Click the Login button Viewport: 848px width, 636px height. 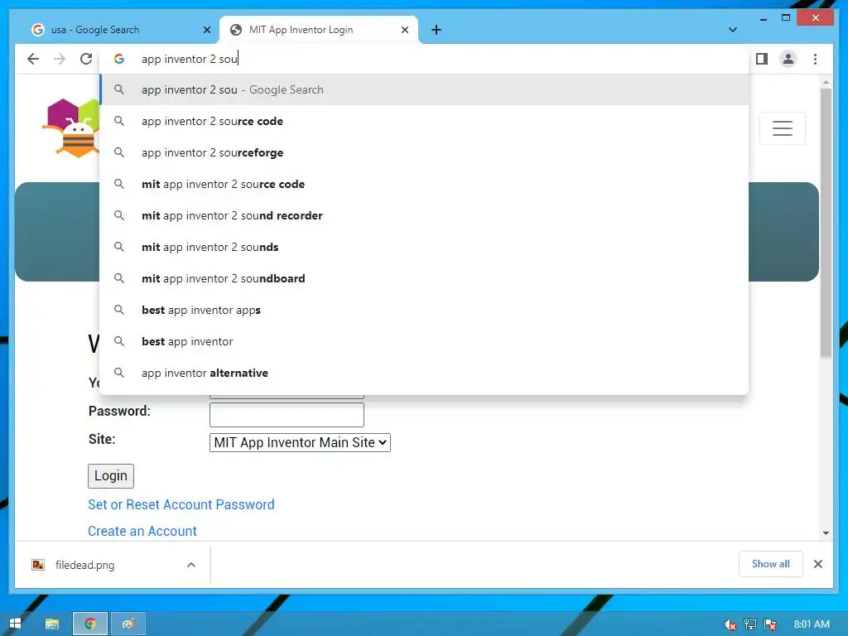click(x=111, y=476)
